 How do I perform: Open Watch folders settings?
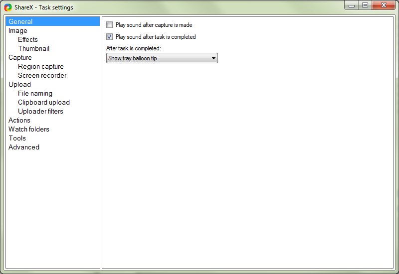[29, 129]
